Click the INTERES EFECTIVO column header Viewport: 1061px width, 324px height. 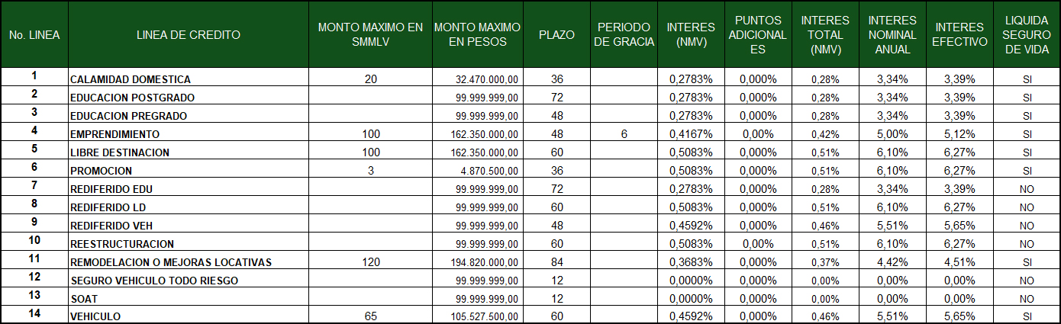[x=959, y=34]
